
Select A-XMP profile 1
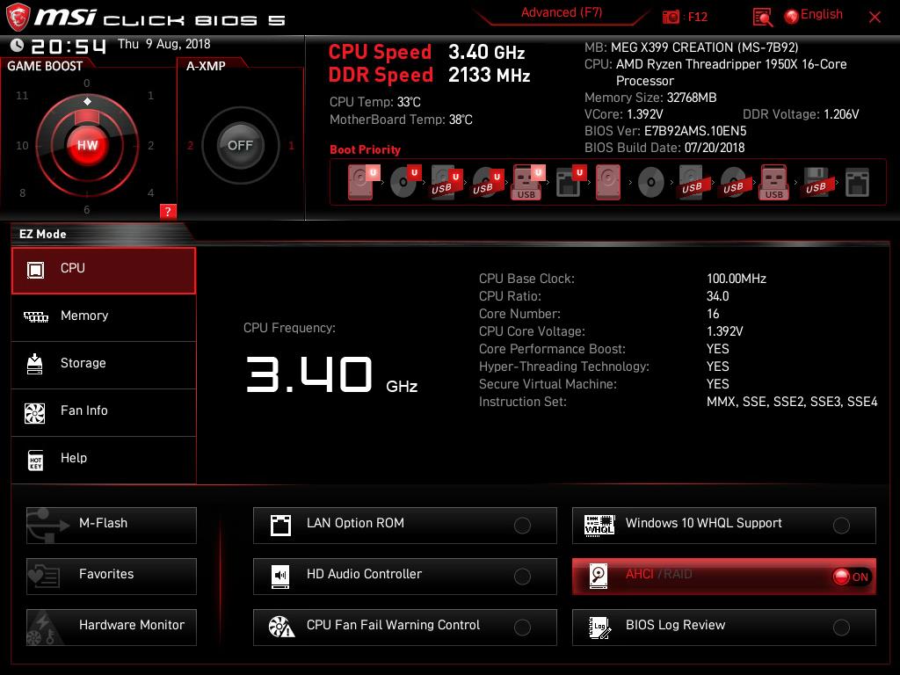point(292,146)
